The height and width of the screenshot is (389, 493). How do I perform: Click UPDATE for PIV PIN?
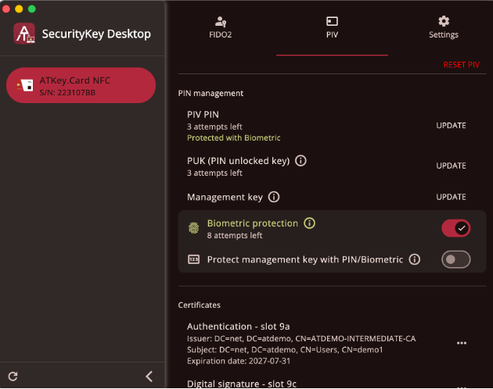[x=451, y=126]
